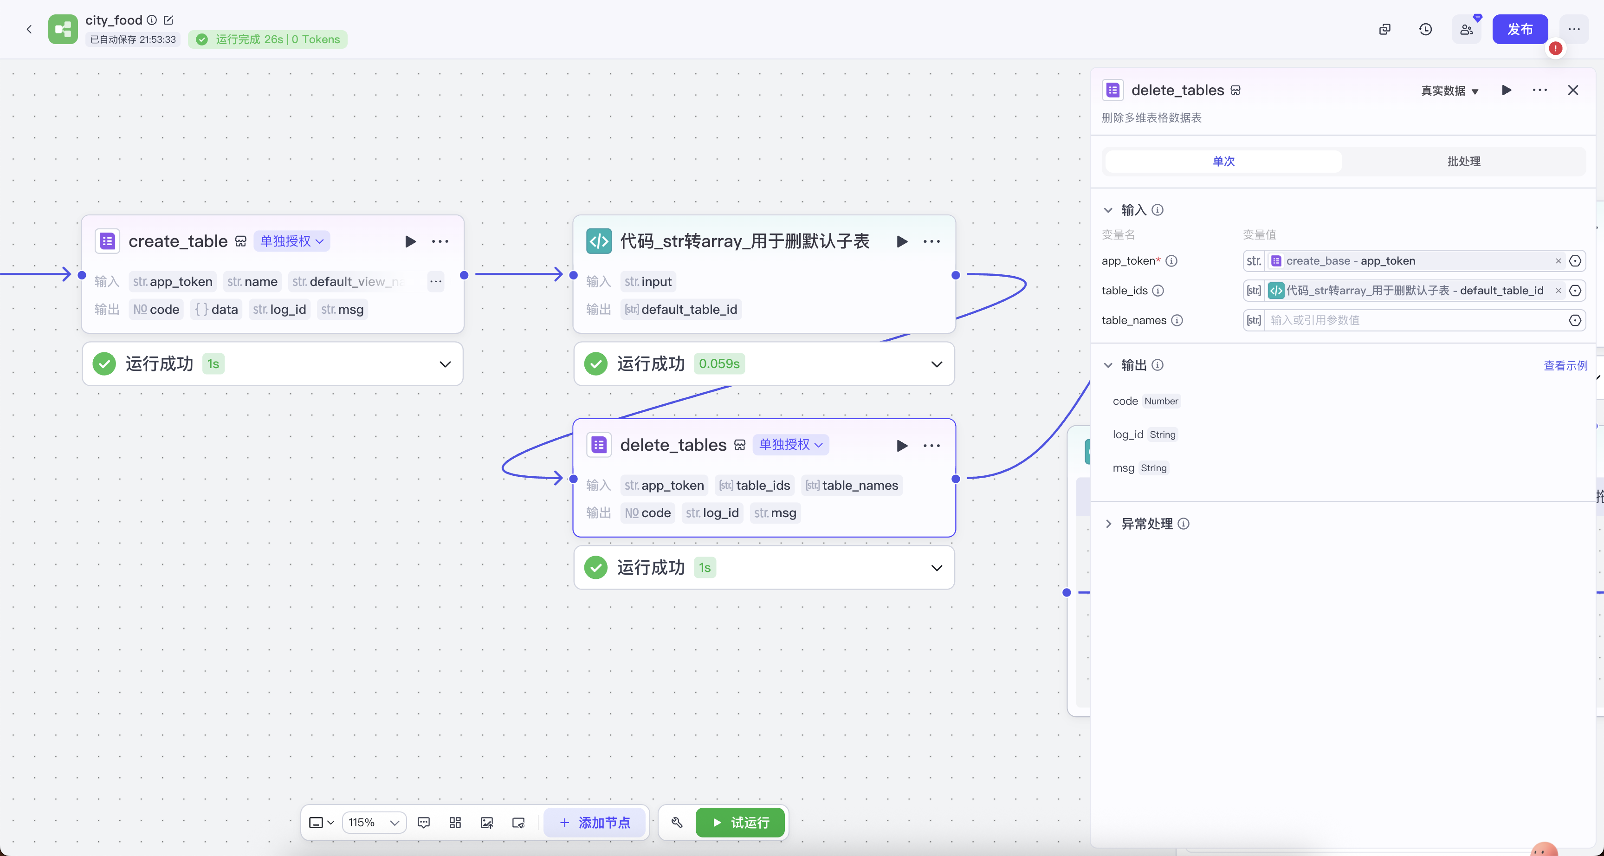Edit the city_food workflow name pencil icon

point(168,20)
